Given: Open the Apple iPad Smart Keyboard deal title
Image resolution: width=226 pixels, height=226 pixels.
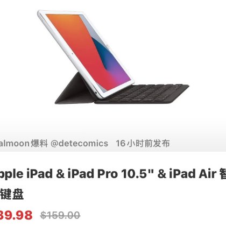Looking at the screenshot, I should pos(113,184).
